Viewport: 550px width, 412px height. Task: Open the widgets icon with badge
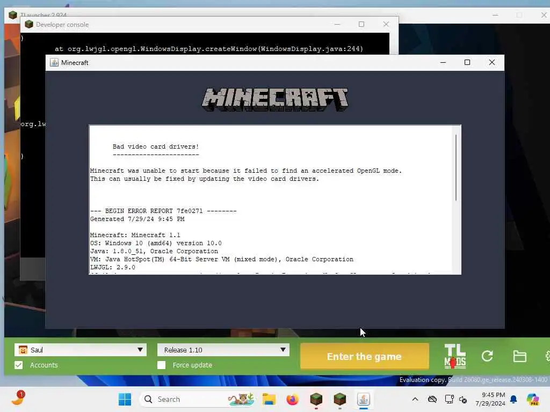click(18, 399)
